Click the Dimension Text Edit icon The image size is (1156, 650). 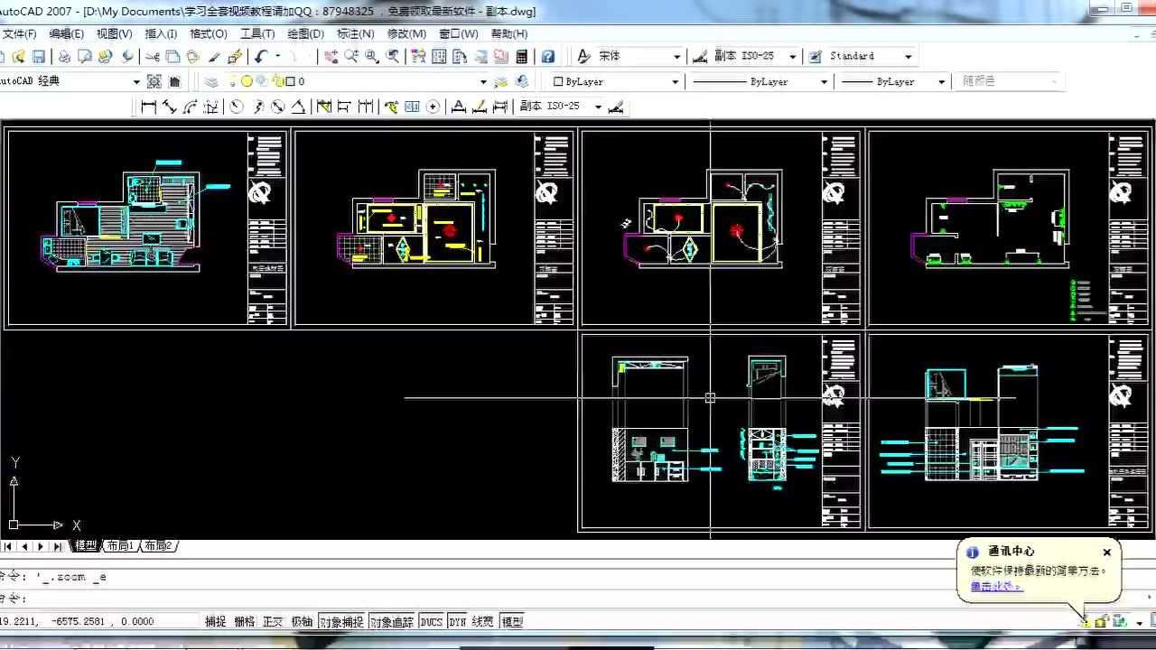point(480,107)
